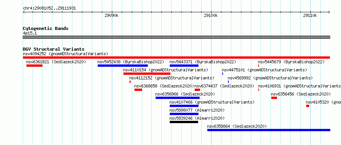This screenshot has height=145, width=341.
Task: Open nsv6356966 (Sedlazeck2020) label
Action: point(185,94)
